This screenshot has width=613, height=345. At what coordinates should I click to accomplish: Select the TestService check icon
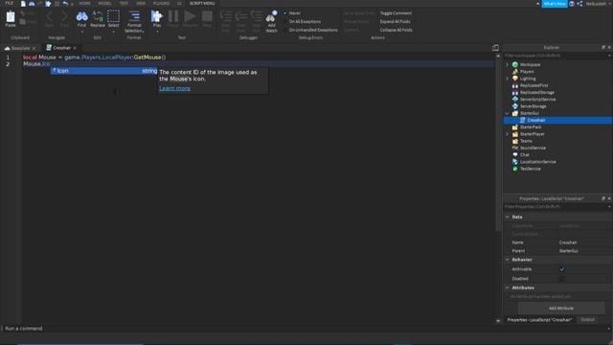coord(515,169)
